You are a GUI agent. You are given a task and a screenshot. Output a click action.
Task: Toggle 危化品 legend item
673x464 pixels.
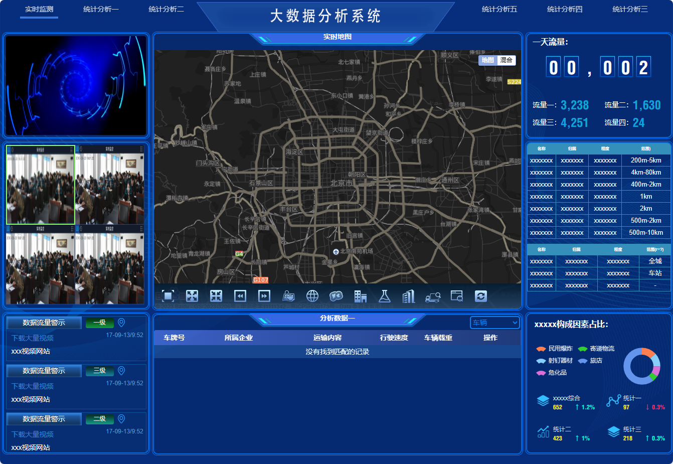pyautogui.click(x=551, y=373)
